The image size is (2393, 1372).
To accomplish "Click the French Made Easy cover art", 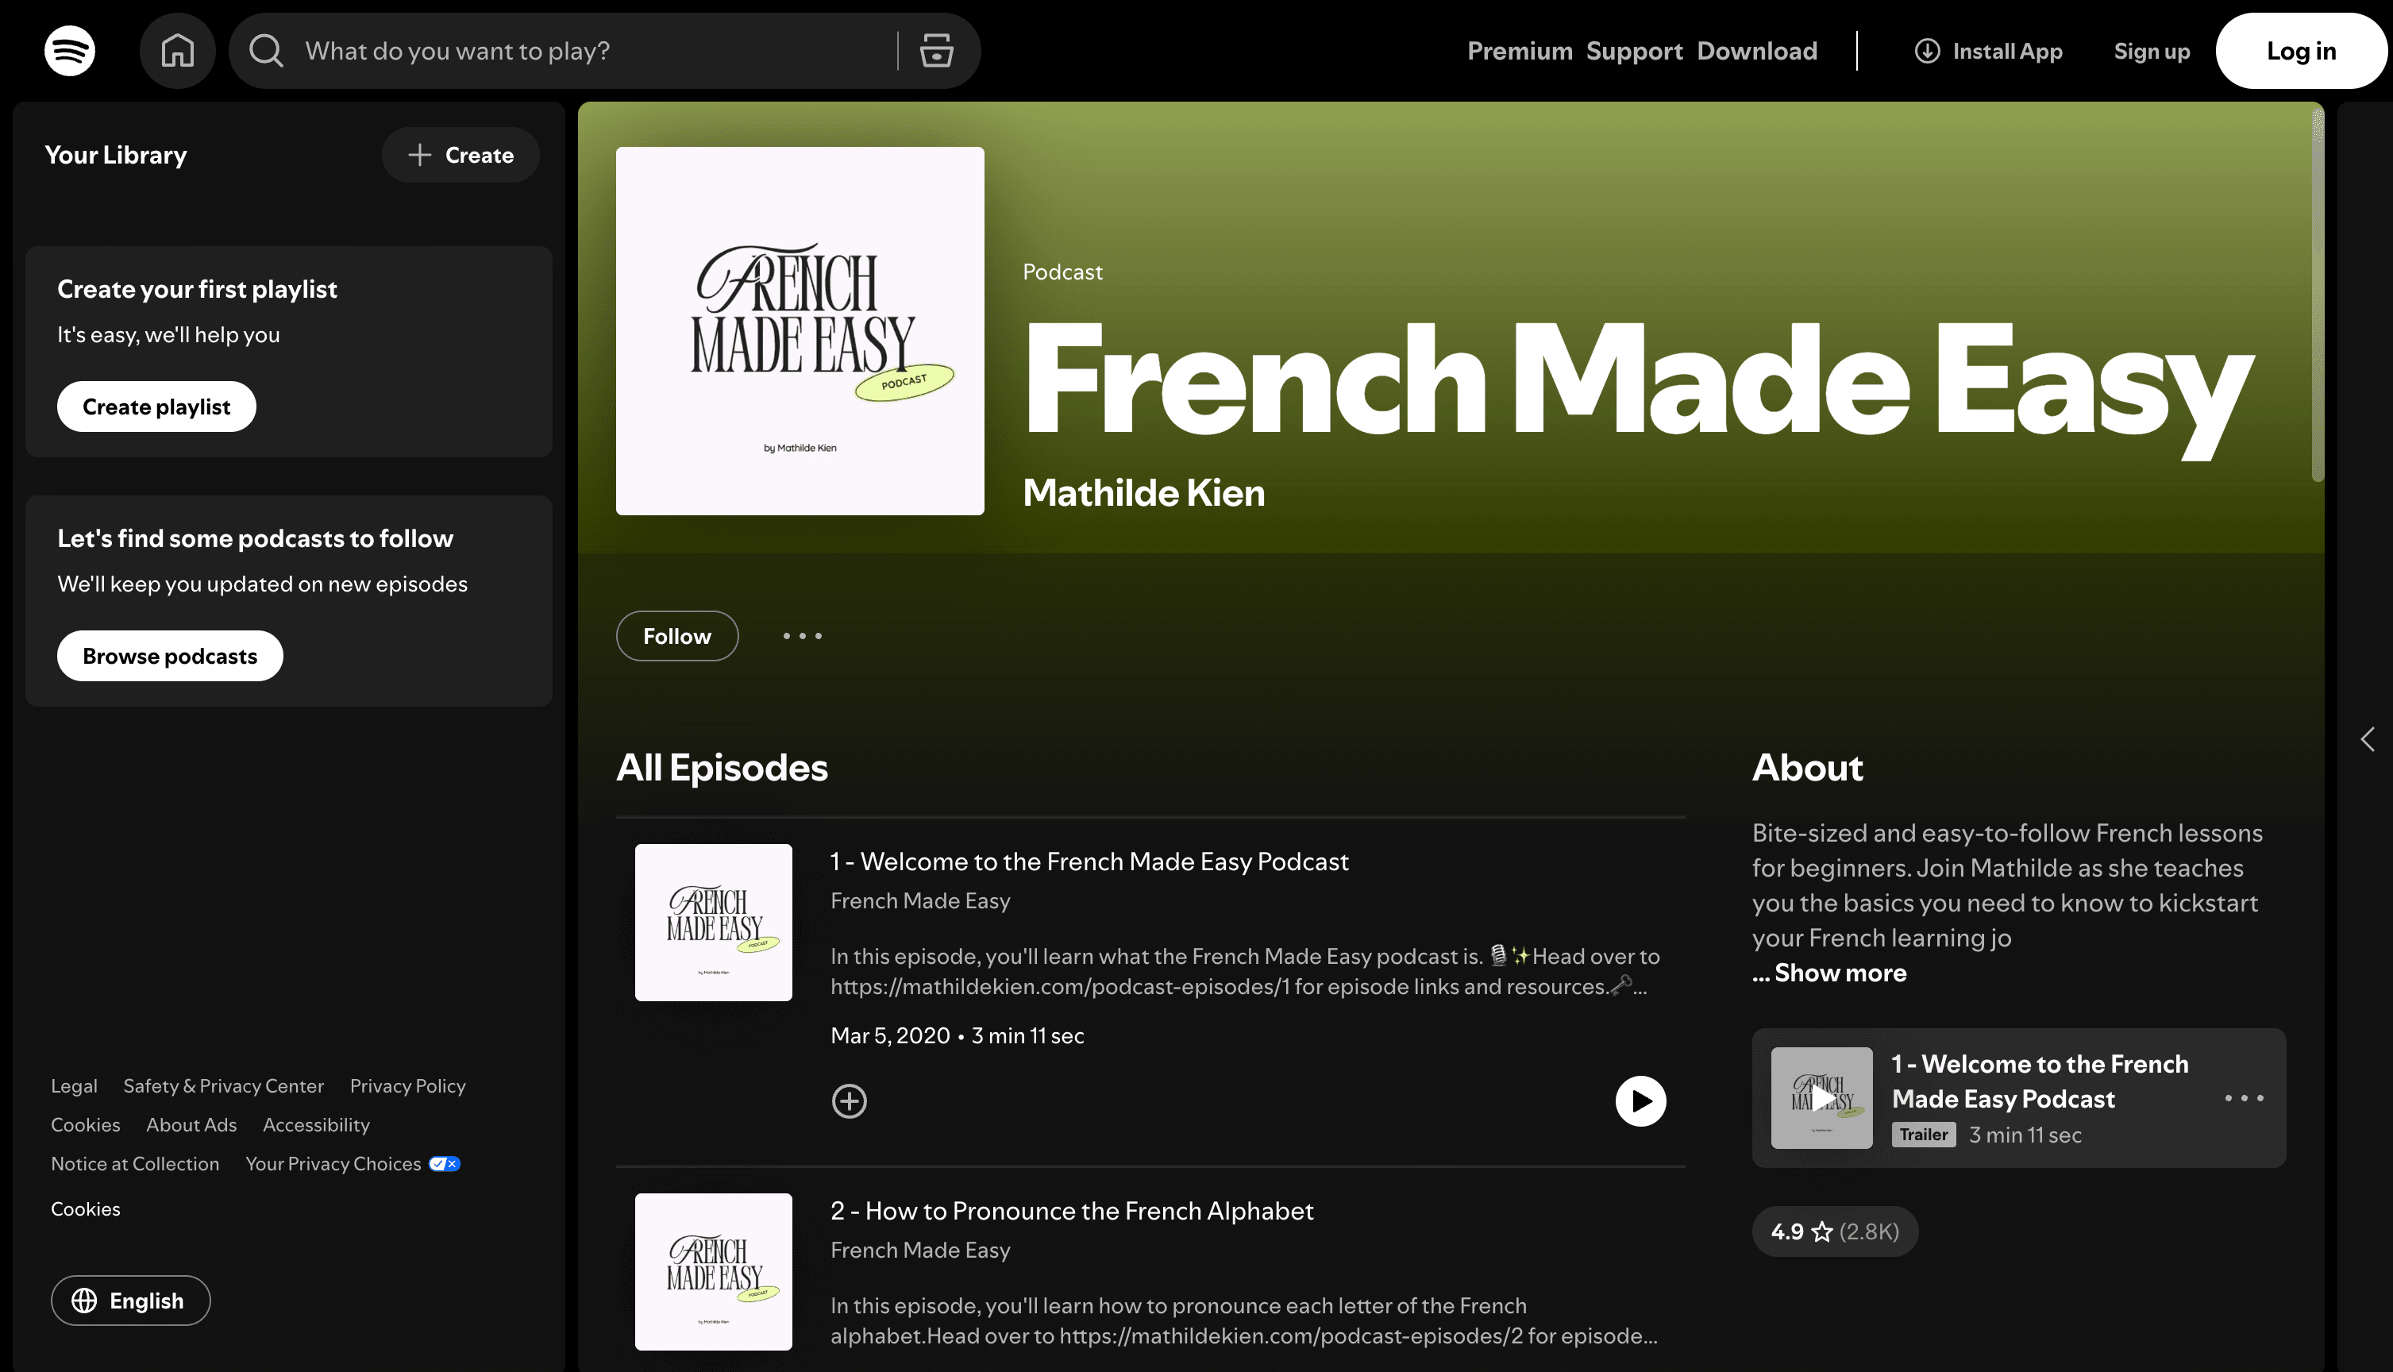I will point(800,331).
